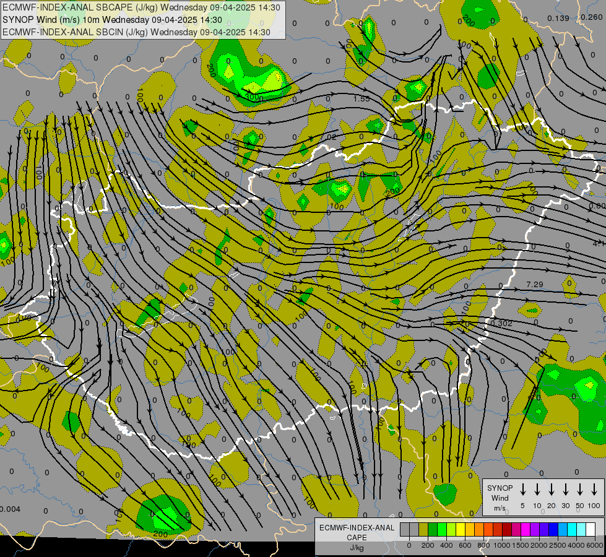Click the 50 m/s wind arrow in legend

580,489
